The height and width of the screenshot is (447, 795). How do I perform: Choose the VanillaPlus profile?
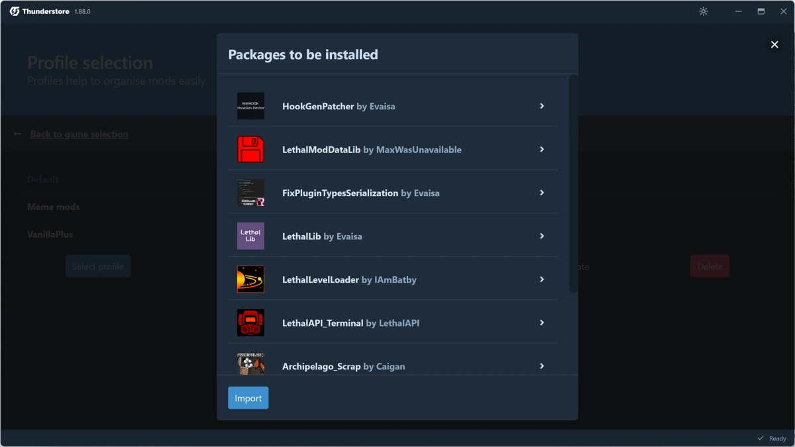click(x=50, y=234)
